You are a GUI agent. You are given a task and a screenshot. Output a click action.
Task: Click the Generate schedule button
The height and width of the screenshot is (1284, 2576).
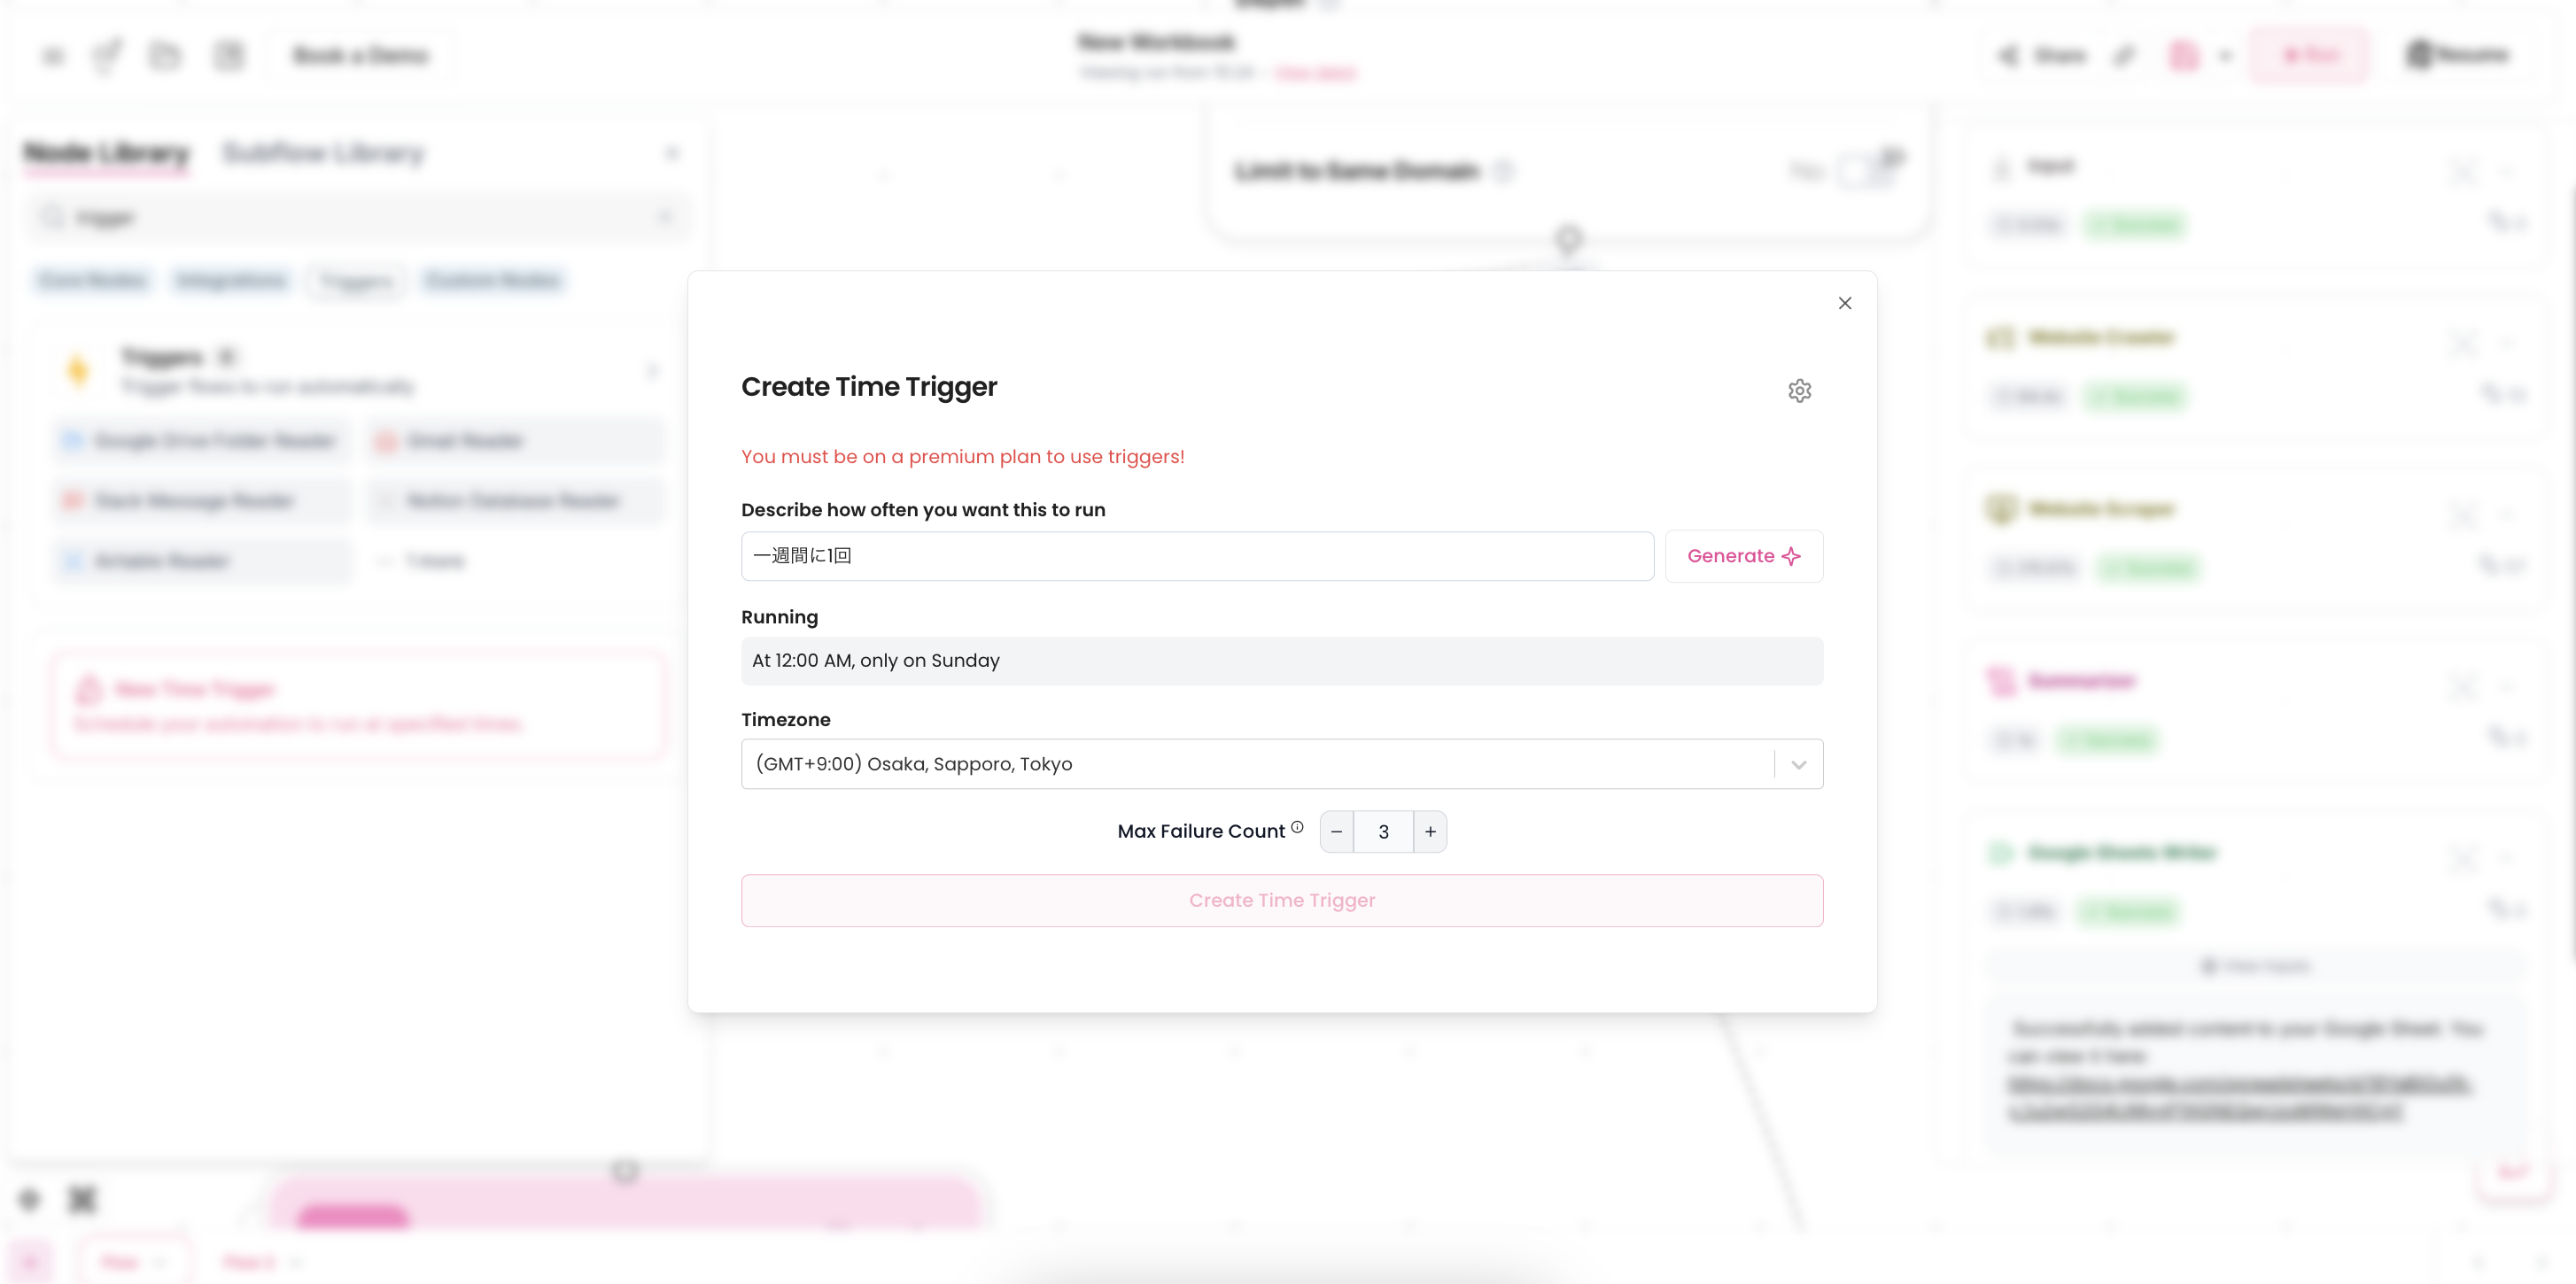tap(1743, 556)
